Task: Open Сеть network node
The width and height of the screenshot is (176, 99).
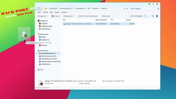Action: pyautogui.click(x=42, y=70)
